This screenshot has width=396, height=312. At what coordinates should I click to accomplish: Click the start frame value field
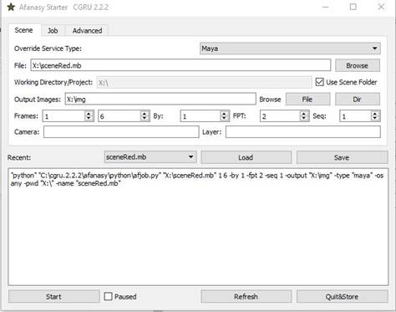point(63,116)
